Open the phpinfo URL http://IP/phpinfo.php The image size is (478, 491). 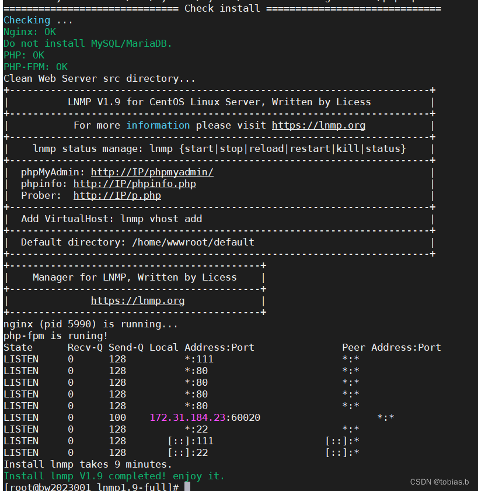click(x=135, y=184)
